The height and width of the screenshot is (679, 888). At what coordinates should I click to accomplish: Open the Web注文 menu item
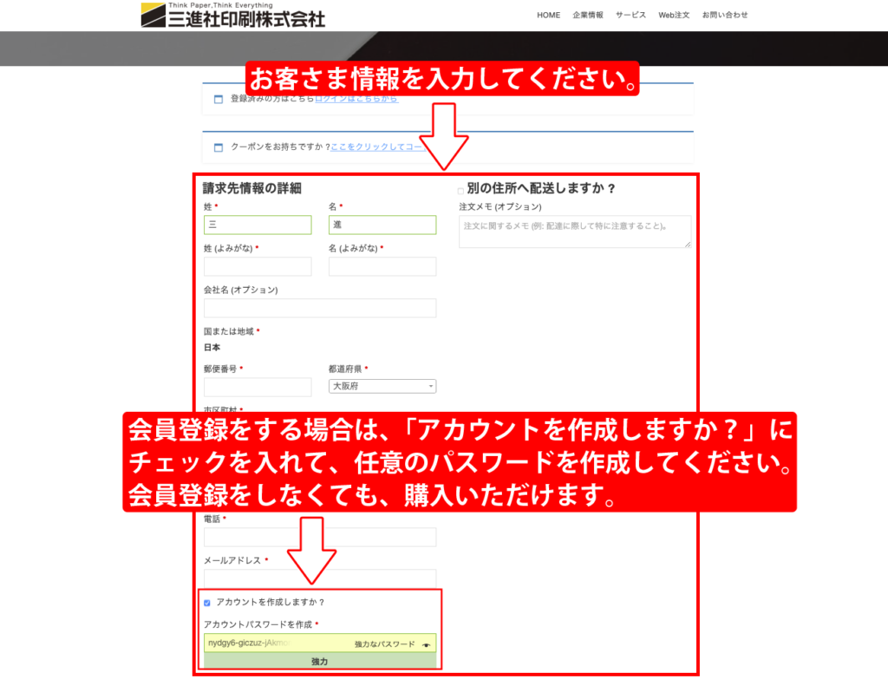tap(674, 16)
